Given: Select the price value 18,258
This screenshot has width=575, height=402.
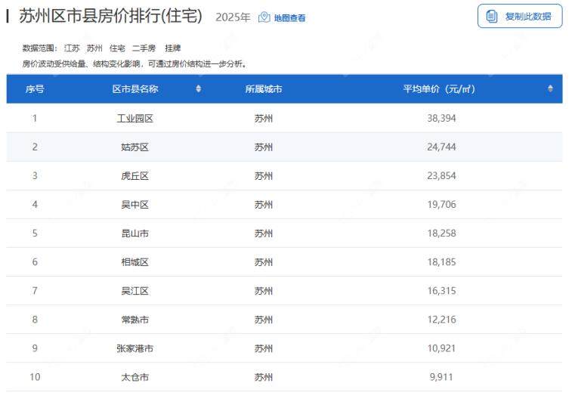Looking at the screenshot, I should pos(441,233).
